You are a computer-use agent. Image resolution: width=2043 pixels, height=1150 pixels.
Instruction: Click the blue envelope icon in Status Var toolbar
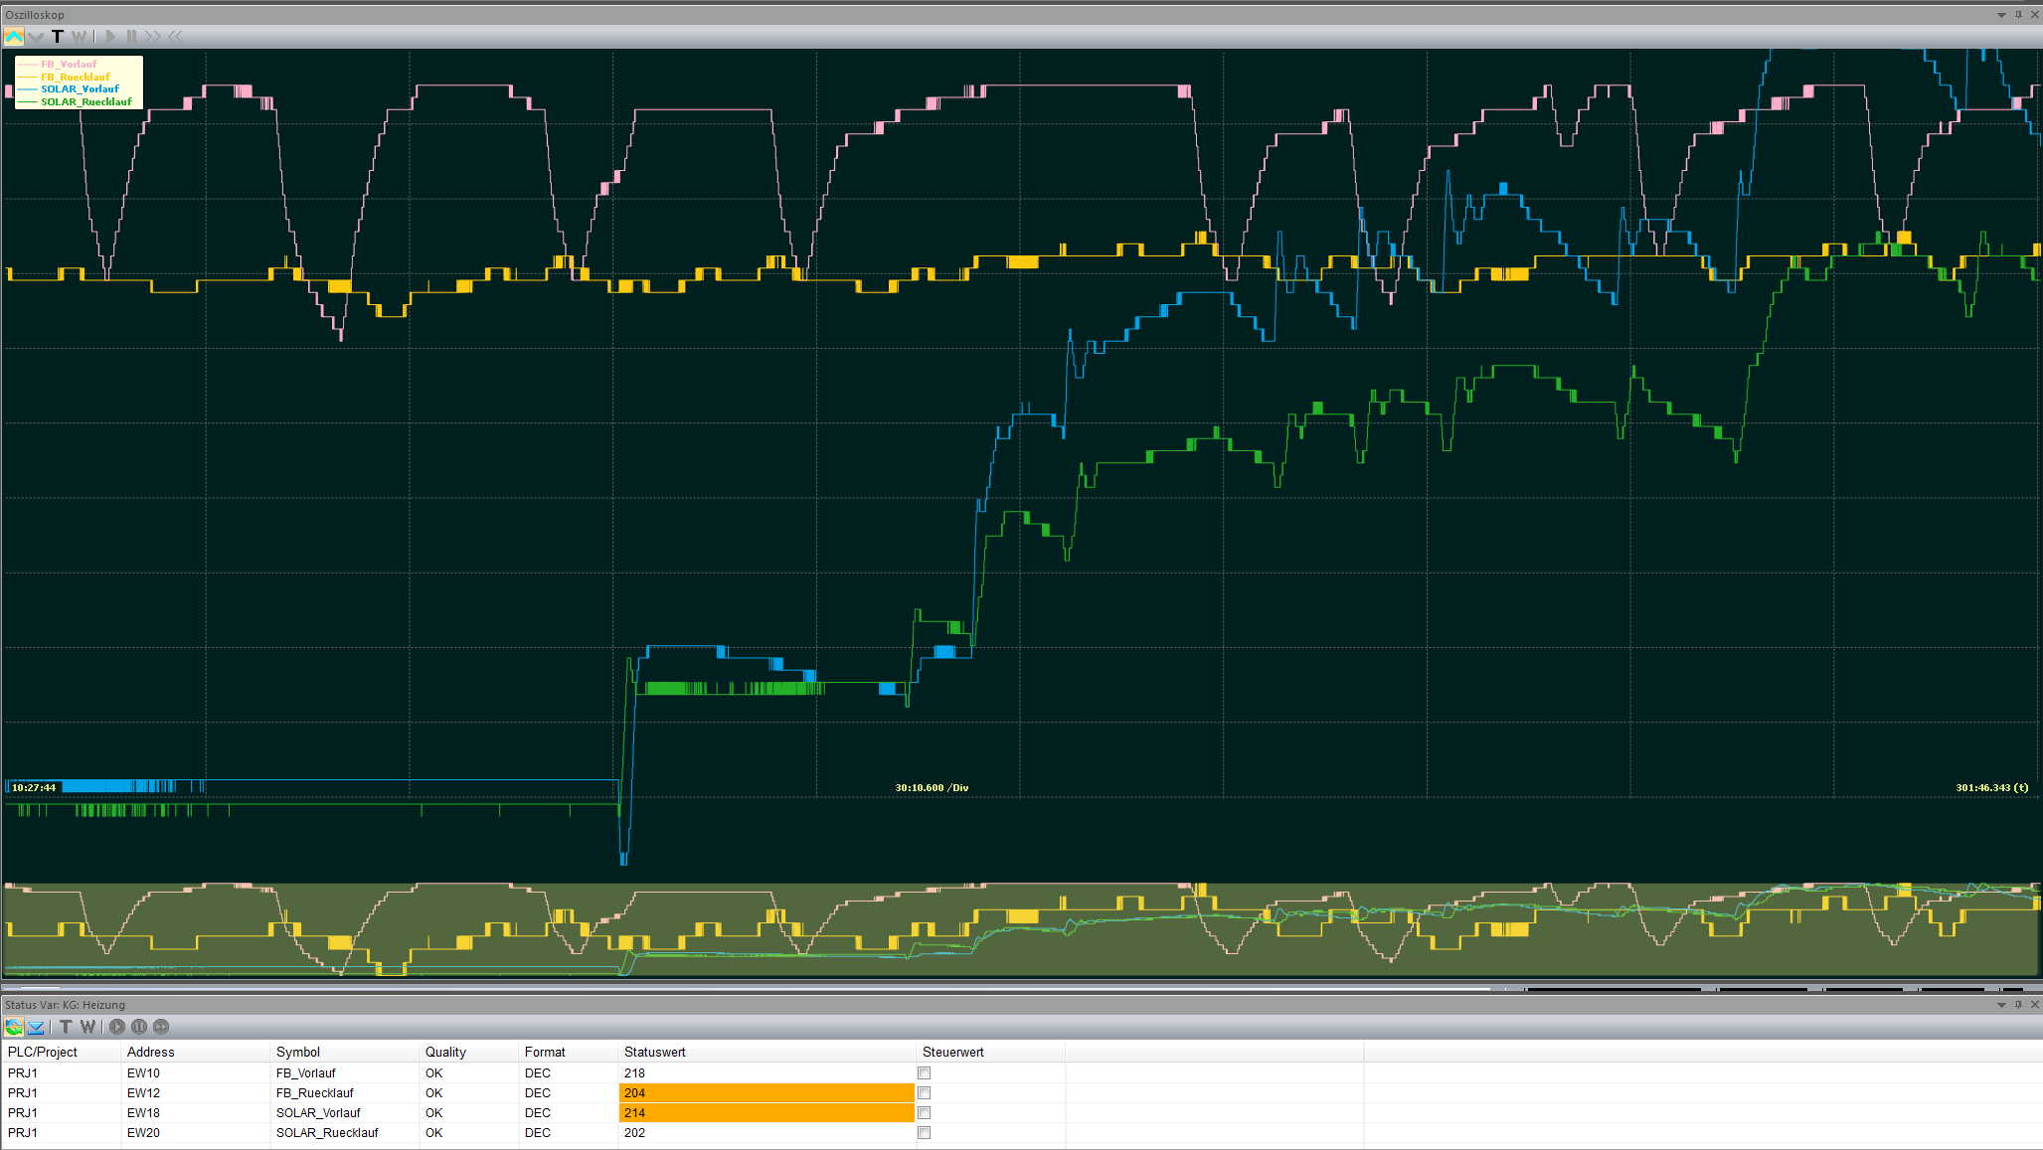(x=36, y=1027)
